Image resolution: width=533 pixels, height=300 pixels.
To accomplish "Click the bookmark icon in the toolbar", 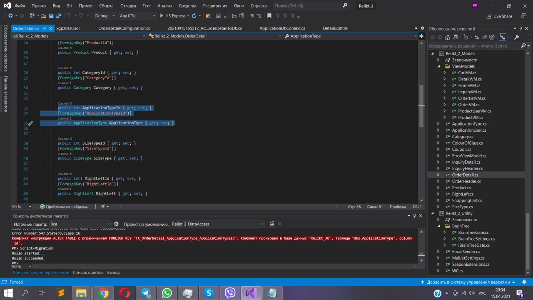I will click(269, 16).
